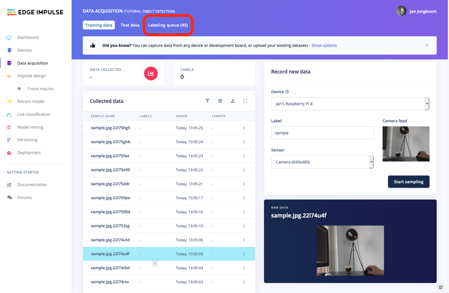Expand Collected data with fullscreen icon
Screen dimensions: 449x293
(x=245, y=101)
